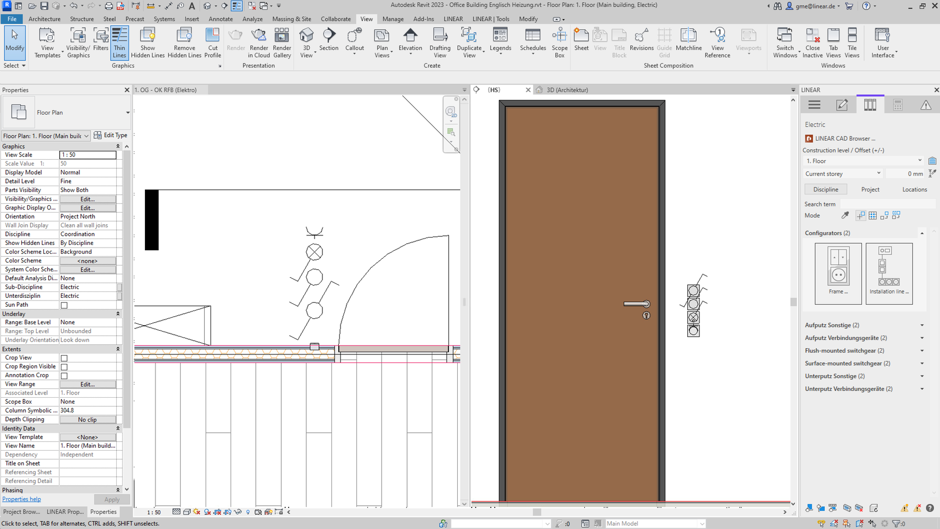Toggle the Crop View checkbox
This screenshot has height=529, width=940.
[x=64, y=358]
